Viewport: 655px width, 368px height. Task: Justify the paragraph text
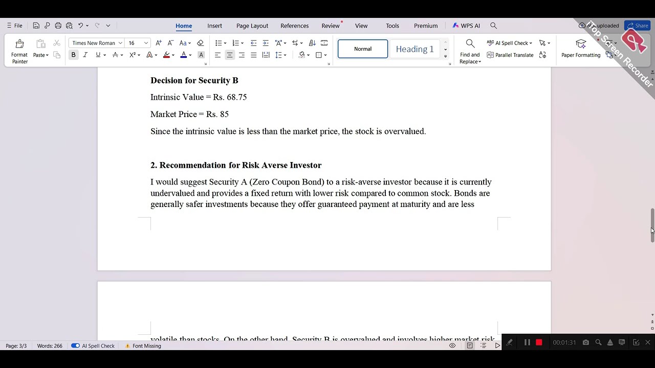coord(253,55)
